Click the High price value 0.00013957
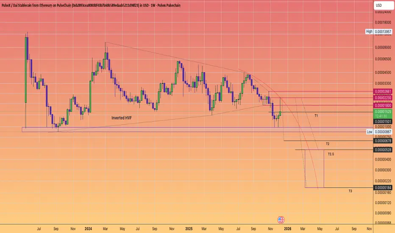This screenshot has height=233, width=395. (383, 31)
